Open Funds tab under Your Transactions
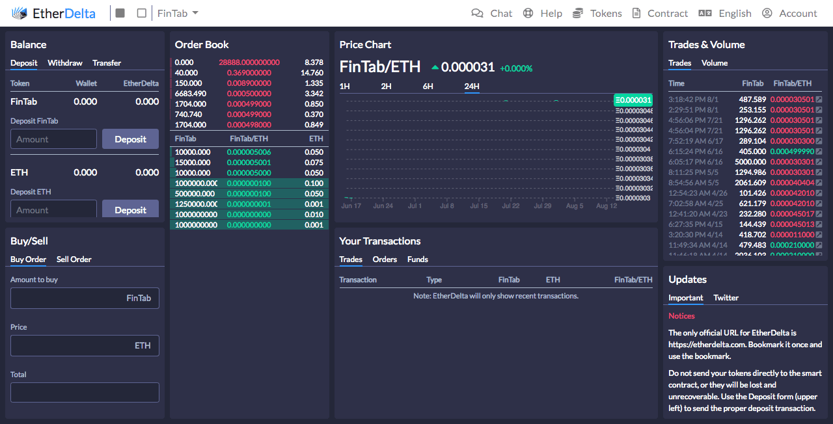 [418, 259]
